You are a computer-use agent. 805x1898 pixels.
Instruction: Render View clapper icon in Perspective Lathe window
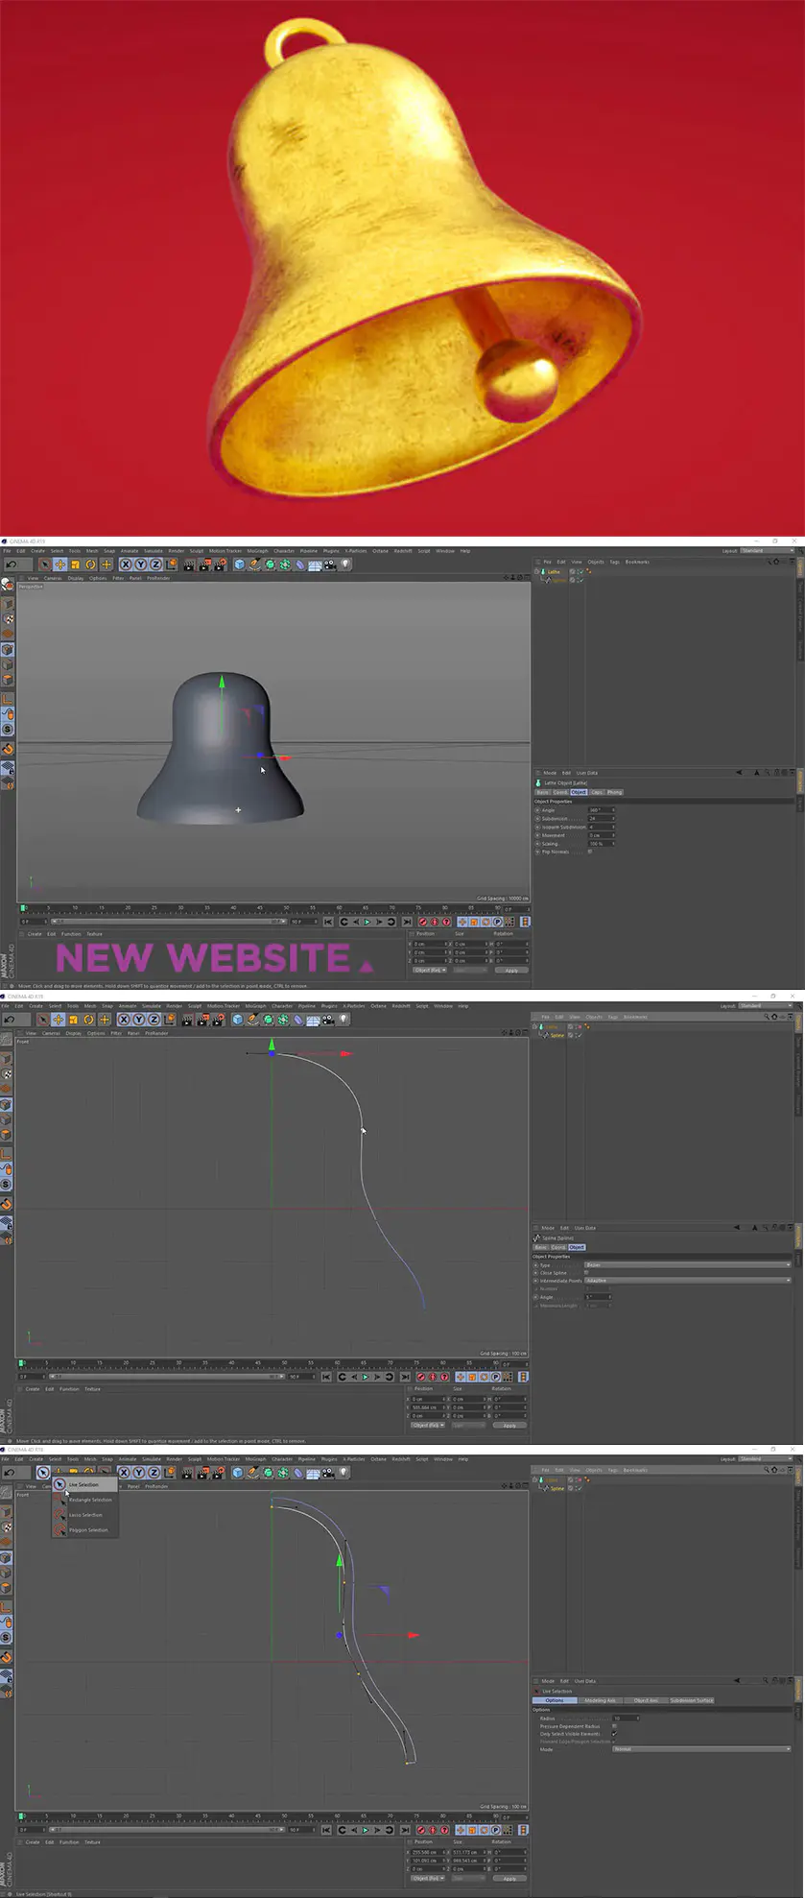click(189, 565)
